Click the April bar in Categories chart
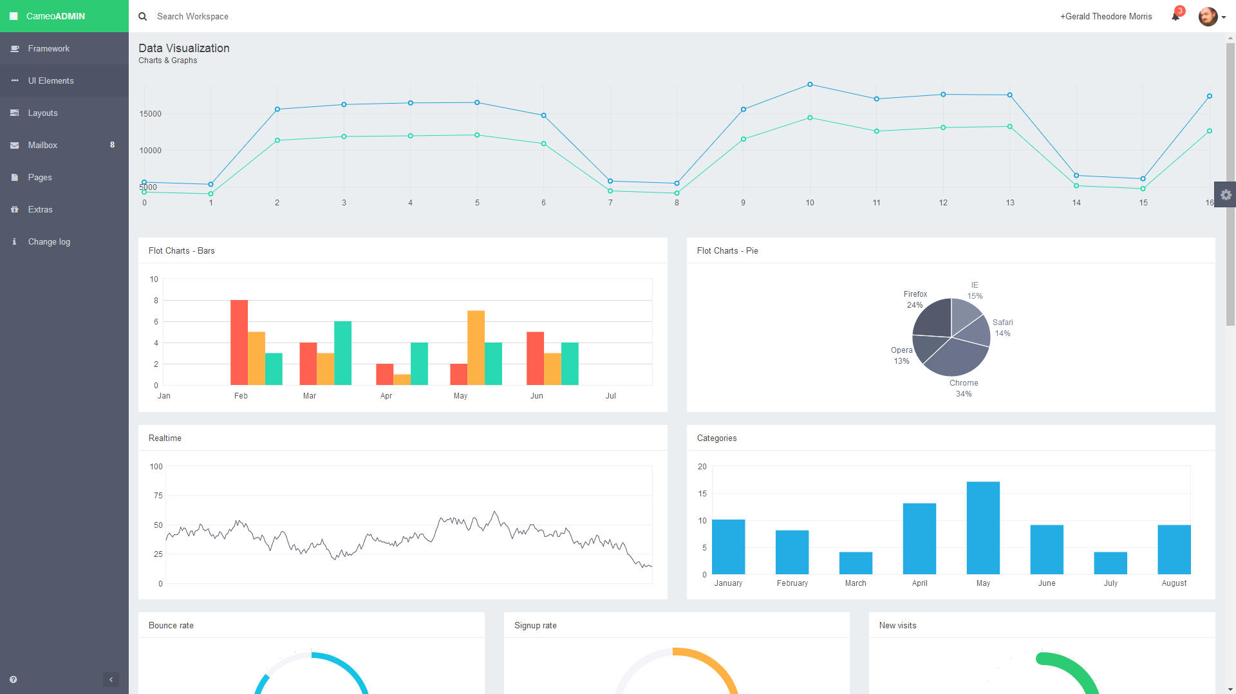Viewport: 1236px width, 694px height. point(919,539)
